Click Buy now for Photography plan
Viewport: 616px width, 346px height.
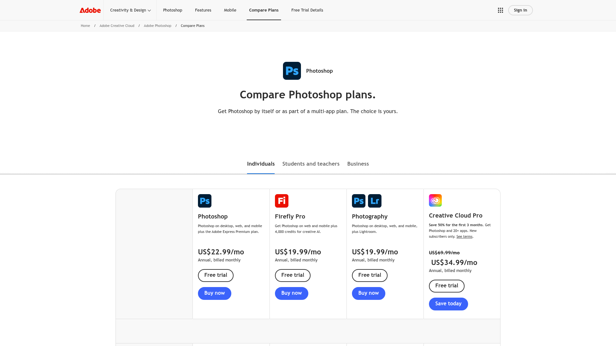[369, 293]
